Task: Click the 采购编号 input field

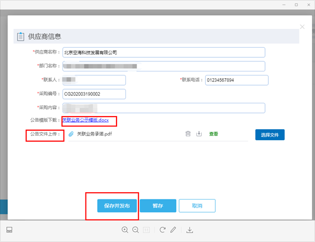Action: [94, 94]
